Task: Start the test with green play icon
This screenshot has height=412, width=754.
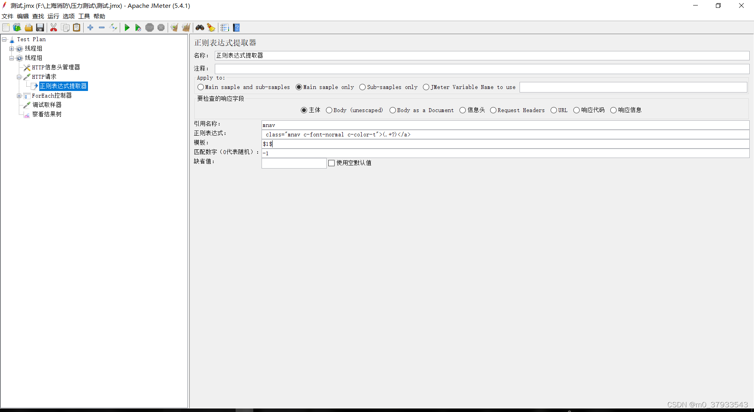Action: 127,27
